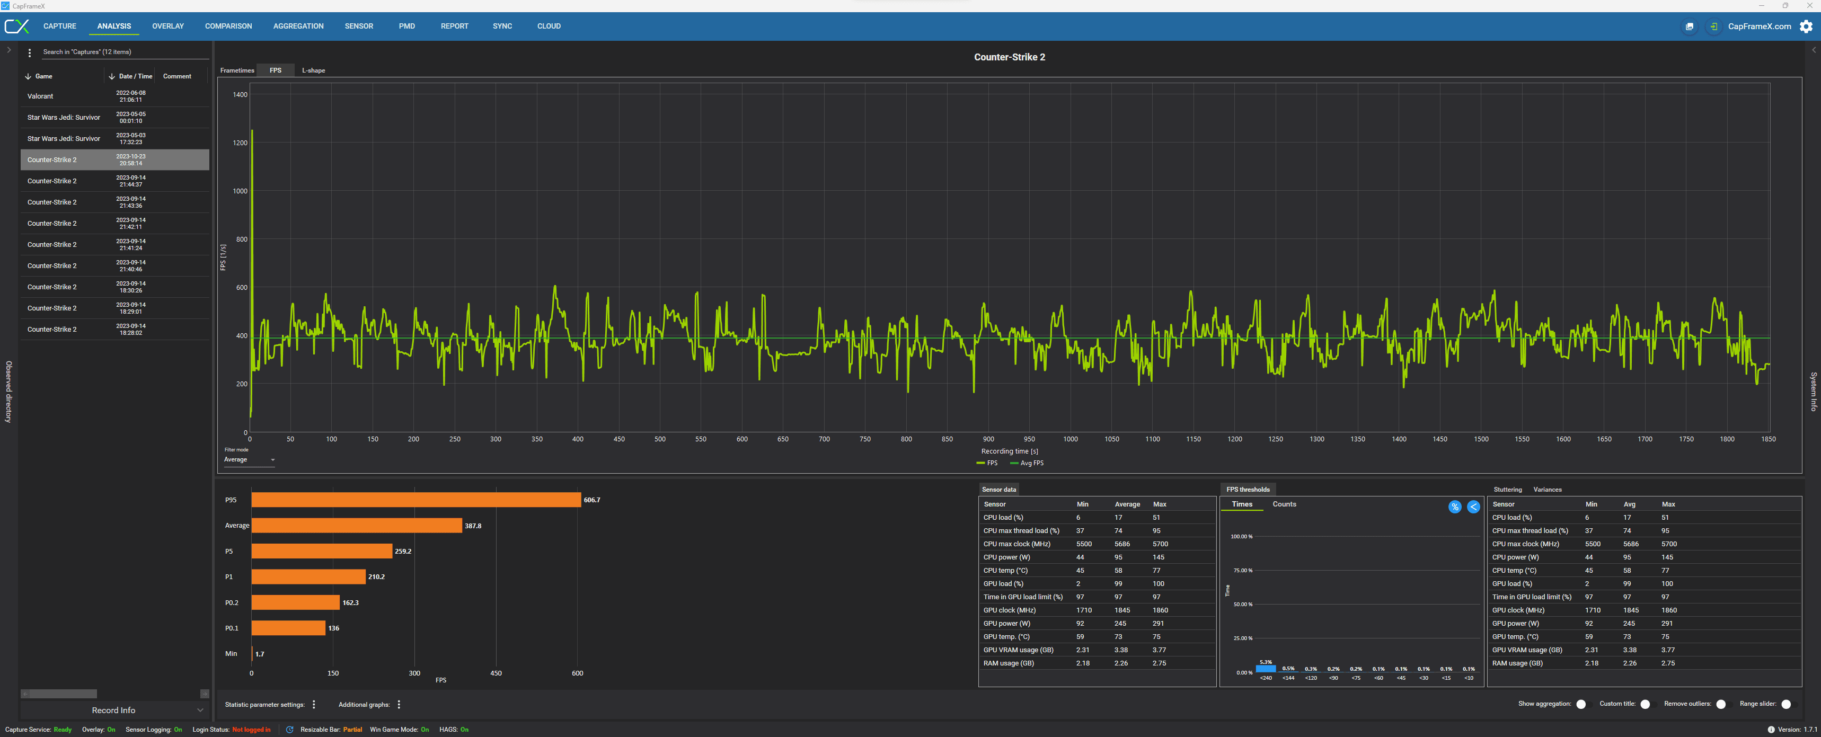
Task: Open the AGGREGATION tab
Action: (298, 26)
